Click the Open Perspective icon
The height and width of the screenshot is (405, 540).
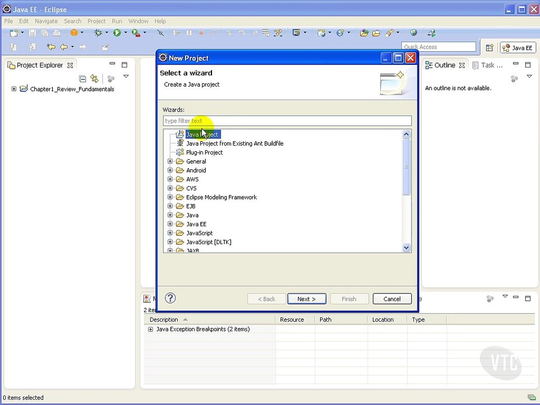489,48
